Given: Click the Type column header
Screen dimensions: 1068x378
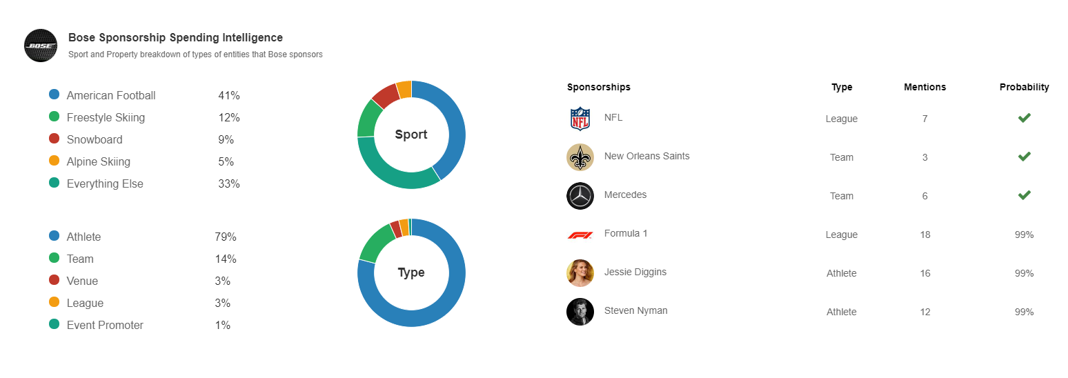Looking at the screenshot, I should click(x=842, y=87).
